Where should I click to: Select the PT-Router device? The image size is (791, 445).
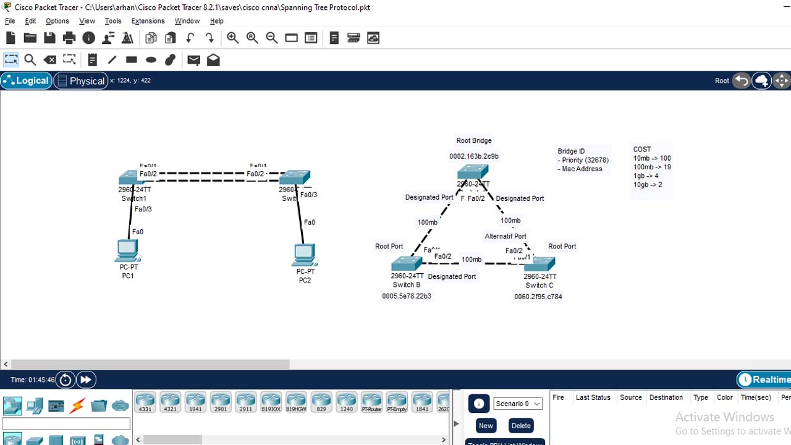click(372, 402)
